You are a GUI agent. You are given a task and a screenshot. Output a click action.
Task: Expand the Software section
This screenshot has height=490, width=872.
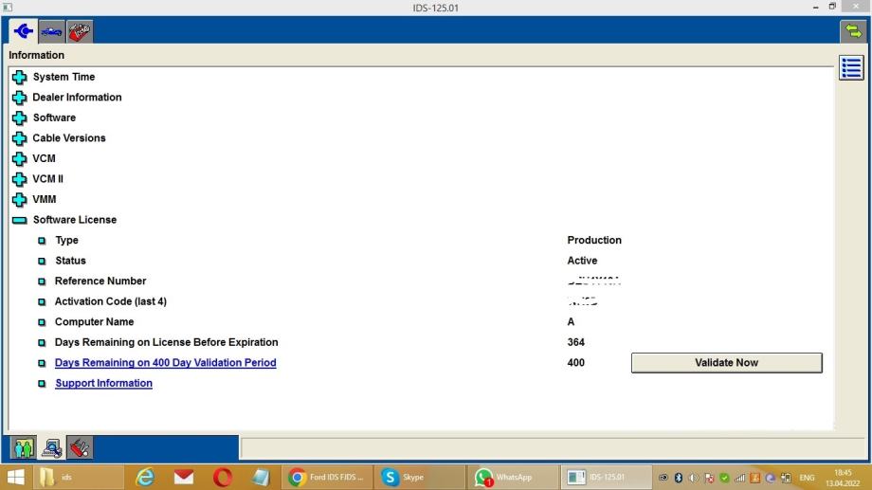coord(20,118)
